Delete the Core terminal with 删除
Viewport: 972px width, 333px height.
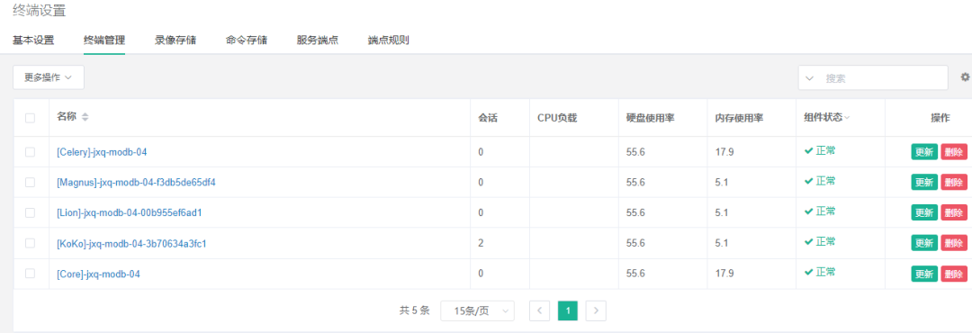[x=954, y=274]
